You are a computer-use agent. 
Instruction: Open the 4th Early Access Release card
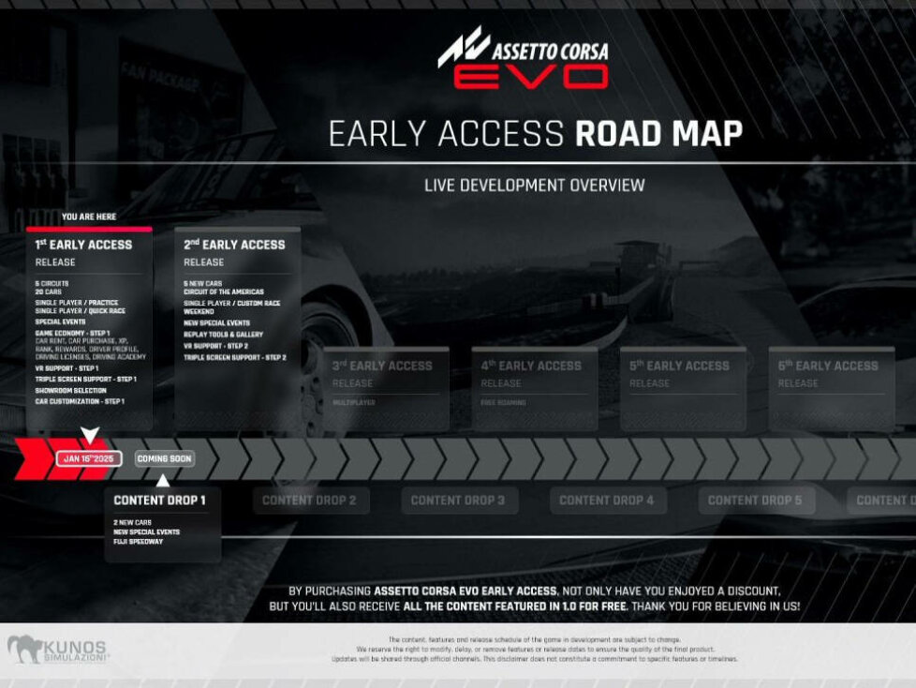point(535,389)
